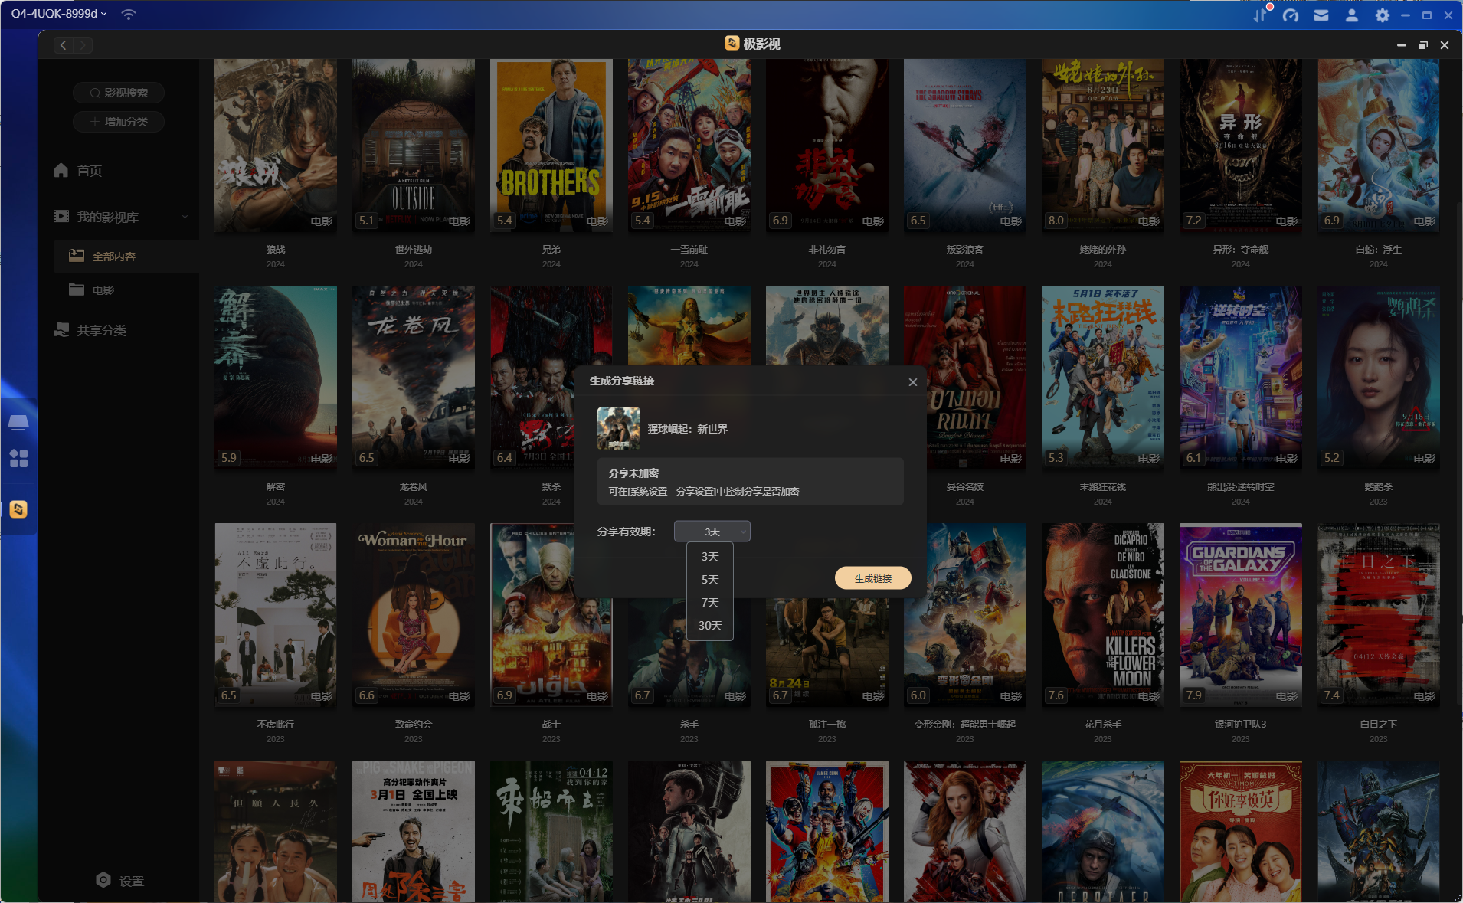Open 白日之下 movie poster
The image size is (1463, 903).
click(x=1379, y=615)
